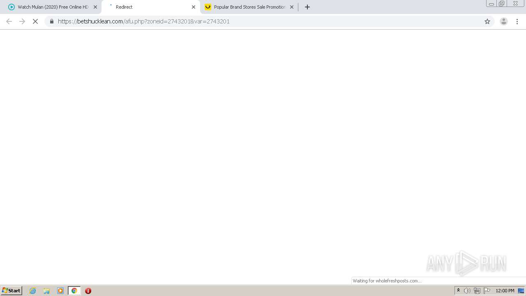Click the 'Waiting for wholefreshposts.com' status text
The height and width of the screenshot is (296, 526).
(x=387, y=281)
